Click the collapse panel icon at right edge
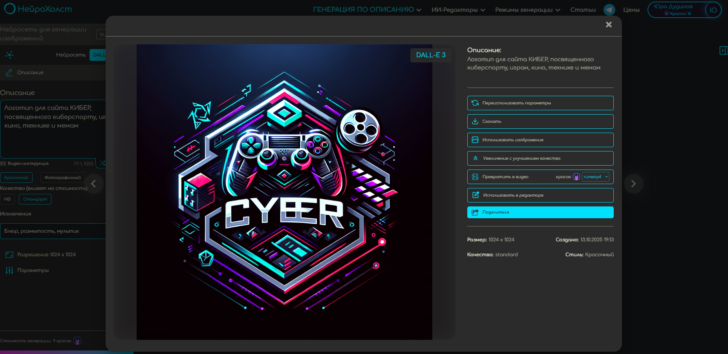 pos(723,50)
